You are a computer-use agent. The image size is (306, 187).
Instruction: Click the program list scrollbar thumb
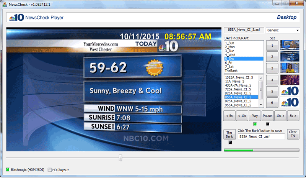pos(261,90)
